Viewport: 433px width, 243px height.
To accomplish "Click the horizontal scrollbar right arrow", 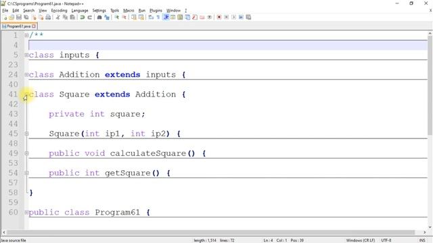I will point(424,232).
